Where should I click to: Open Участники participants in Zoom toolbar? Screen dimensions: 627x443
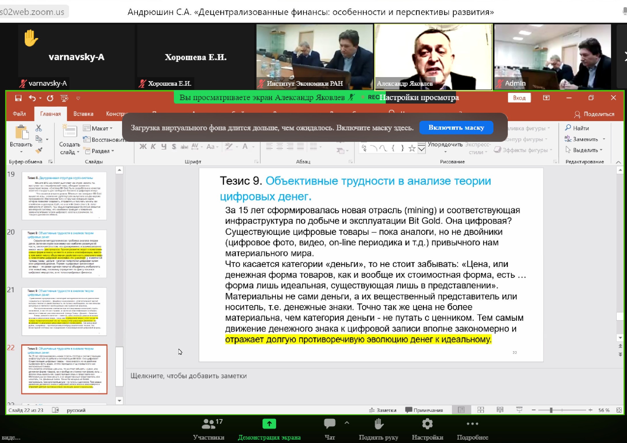coord(209,429)
